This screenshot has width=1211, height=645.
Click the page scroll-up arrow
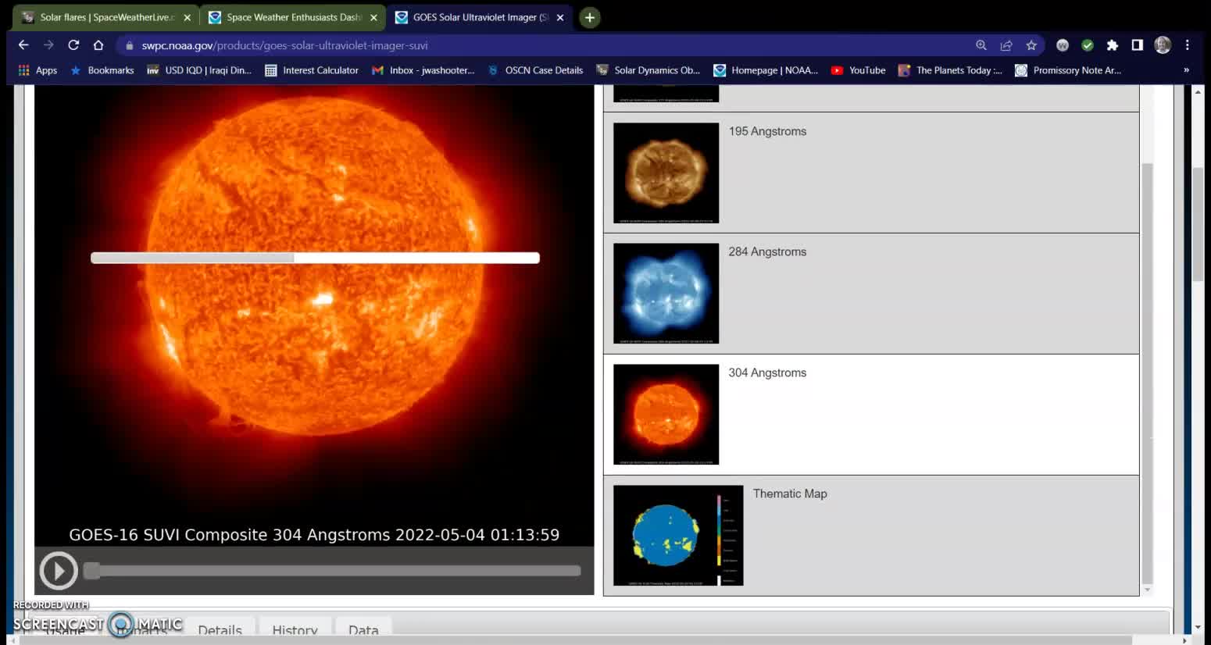point(1198,92)
